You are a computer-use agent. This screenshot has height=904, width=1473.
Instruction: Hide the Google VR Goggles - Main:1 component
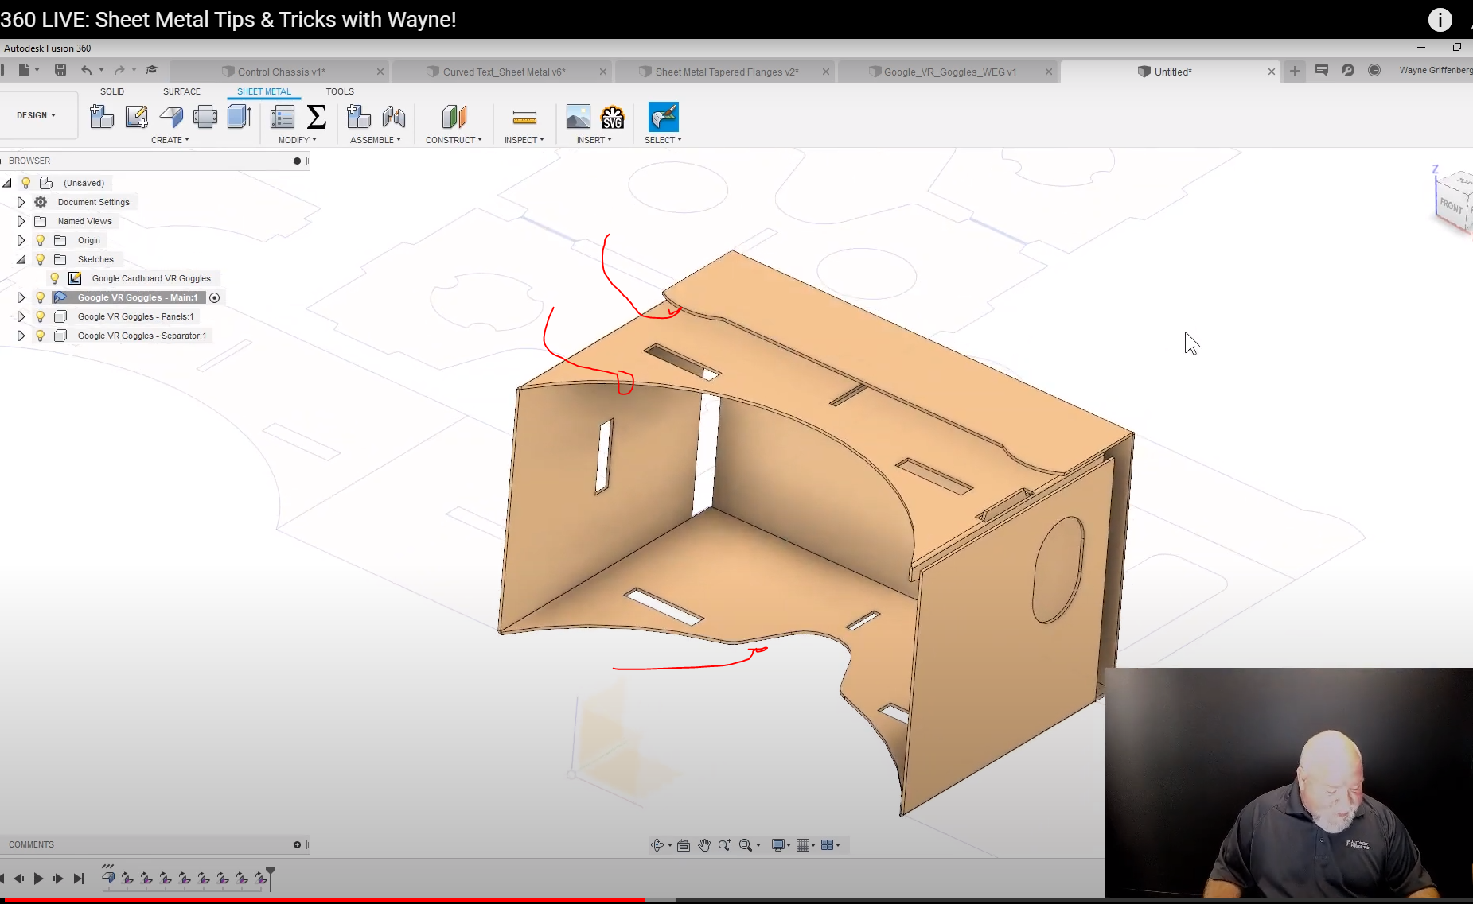coord(41,297)
